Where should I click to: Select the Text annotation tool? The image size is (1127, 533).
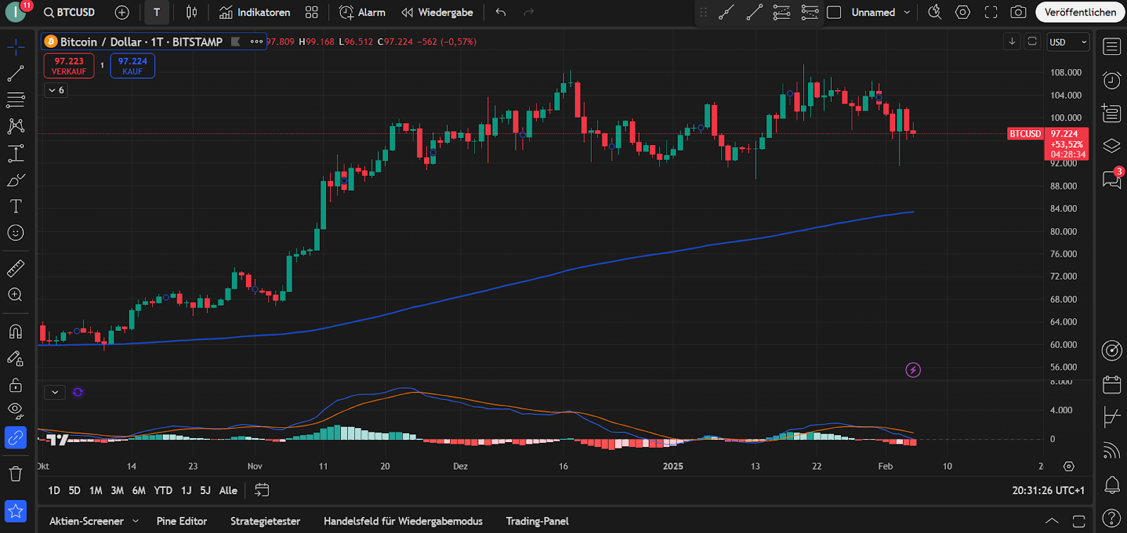(x=15, y=206)
